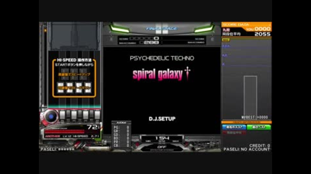This screenshot has height=174, width=311.
Task: Click the AAA grade line label
Action: 226,46
